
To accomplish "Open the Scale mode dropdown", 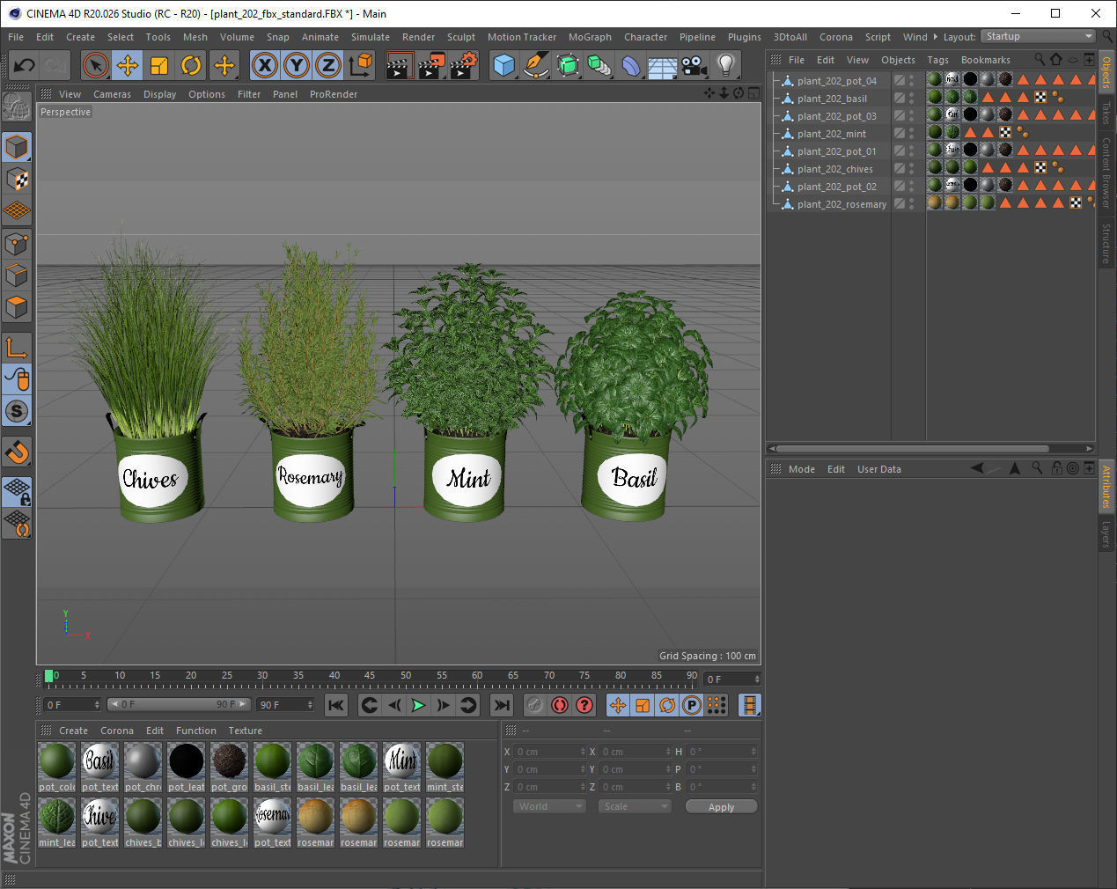I will [x=634, y=806].
